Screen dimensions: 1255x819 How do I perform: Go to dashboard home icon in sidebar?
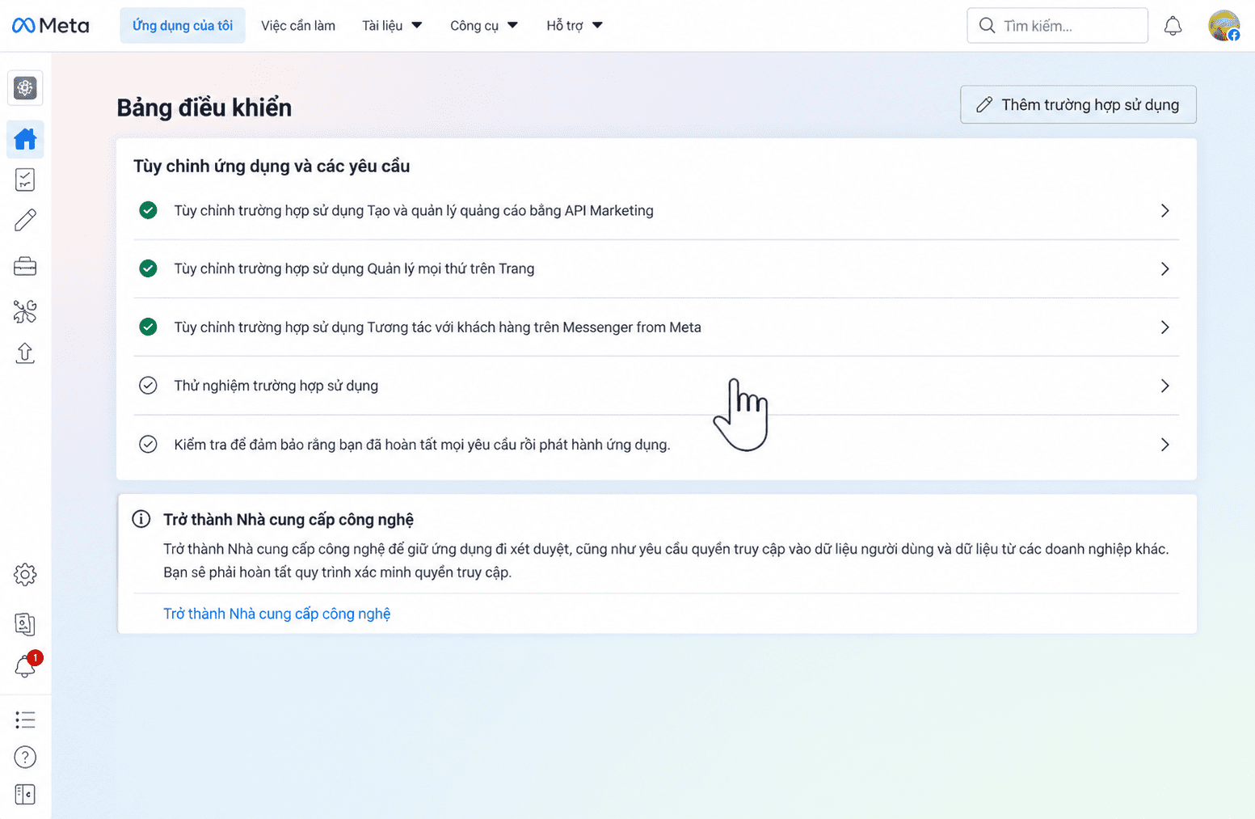coord(25,139)
